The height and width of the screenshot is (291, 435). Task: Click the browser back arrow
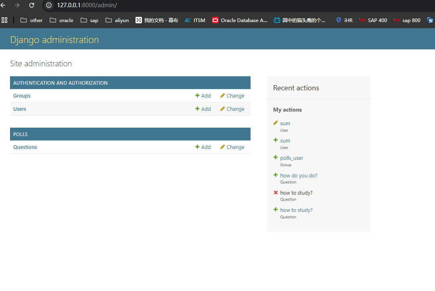click(x=3, y=5)
